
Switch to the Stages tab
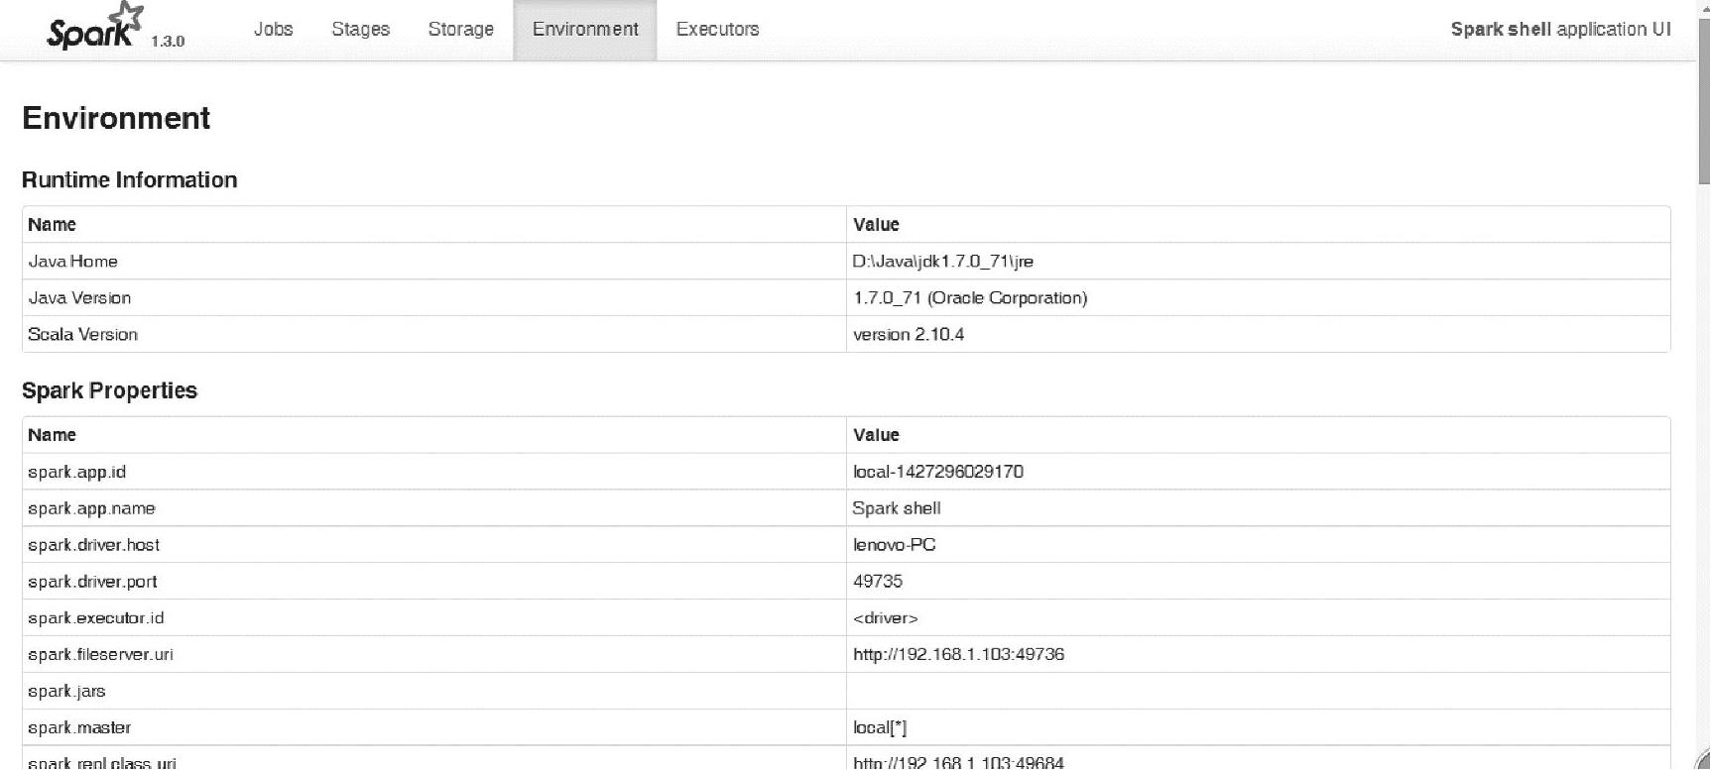[x=360, y=30]
